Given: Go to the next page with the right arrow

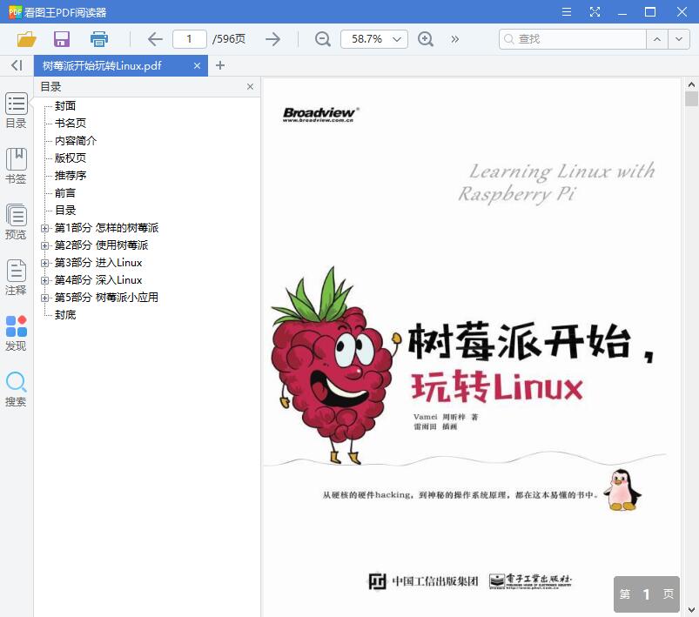Looking at the screenshot, I should [272, 39].
